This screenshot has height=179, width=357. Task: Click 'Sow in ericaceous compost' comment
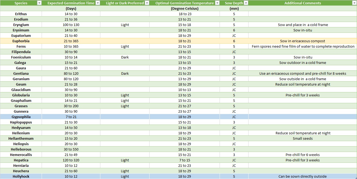(x=303, y=41)
